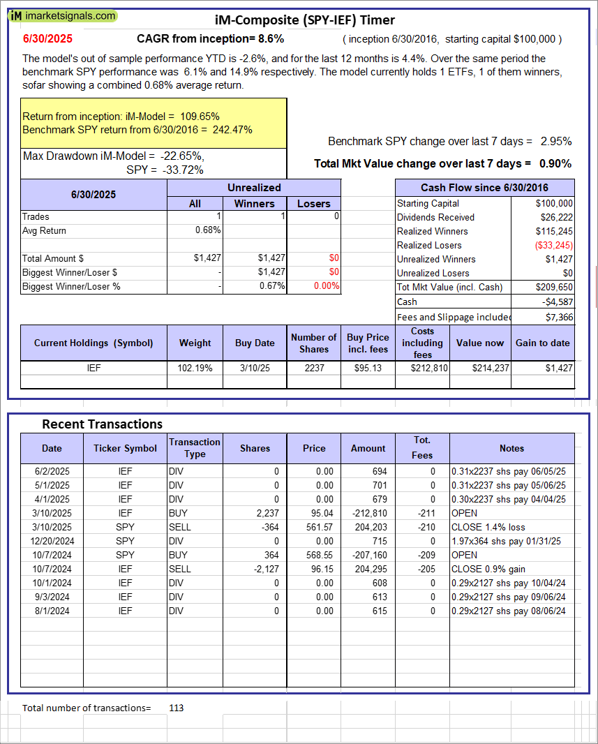Select the Gain to date column header
Screen dimensions: 598x744
click(541, 343)
